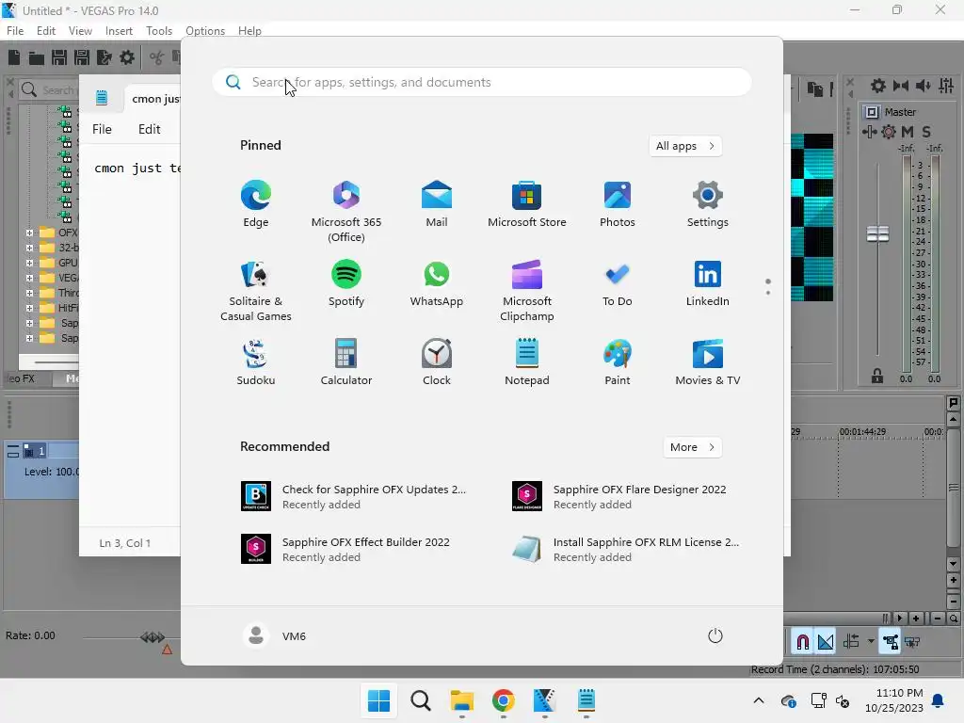This screenshot has width=964, height=723.
Task: Open Microsoft Clipchamp
Action: [527, 291]
